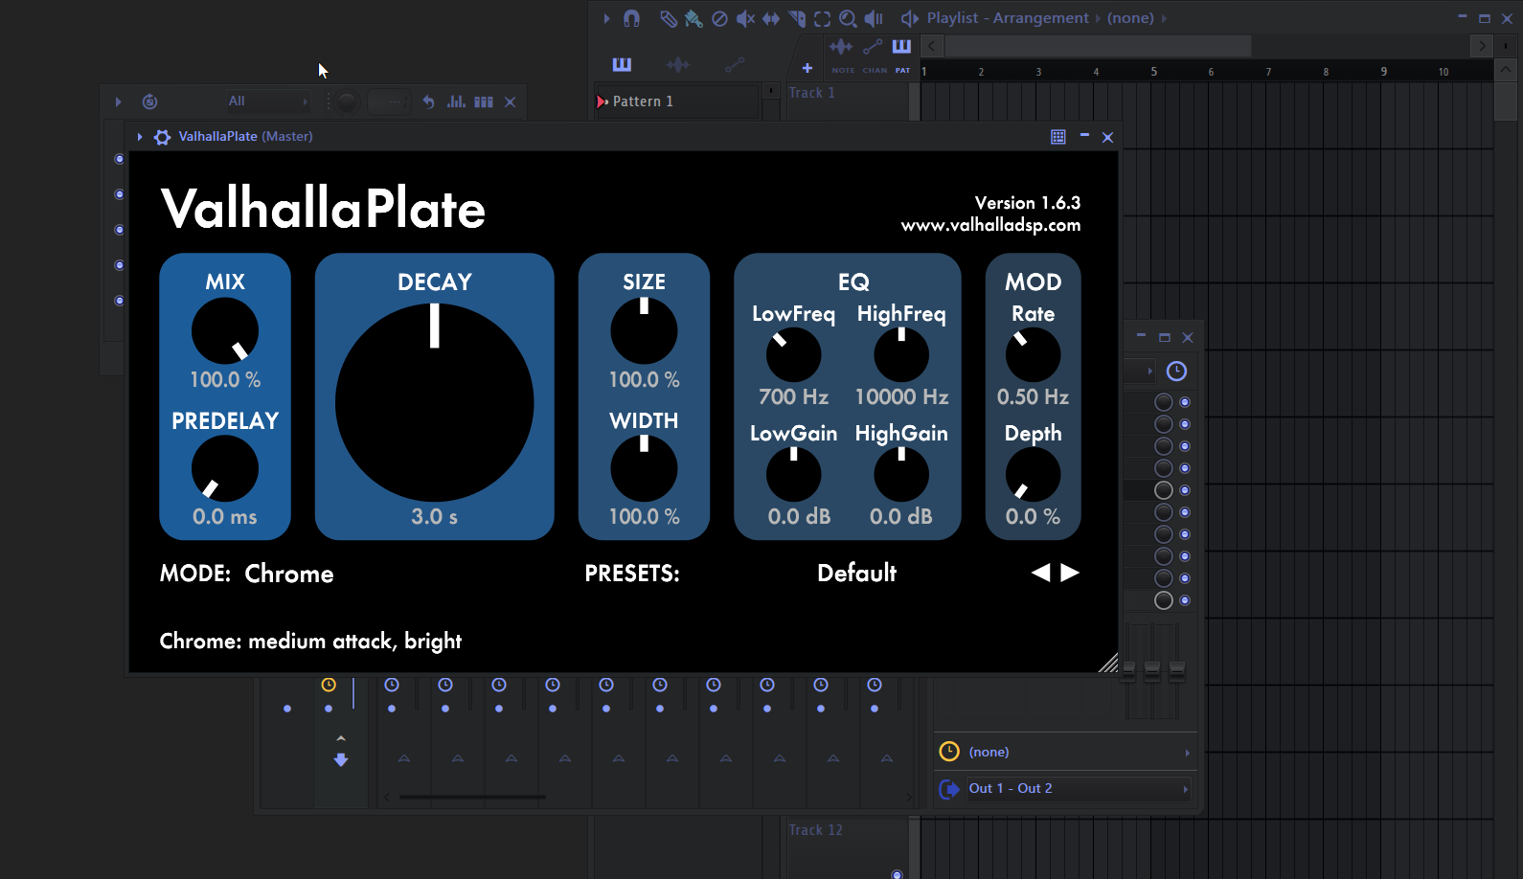
Task: Select the Slip tool in Playlist toolbar
Action: (x=770, y=18)
